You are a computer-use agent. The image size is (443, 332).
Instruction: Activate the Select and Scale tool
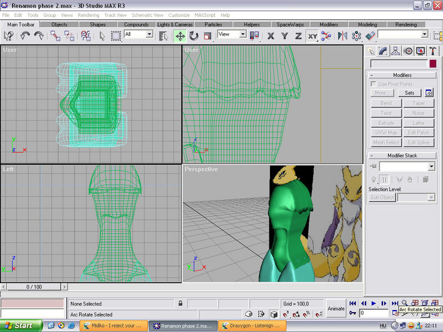(x=207, y=36)
